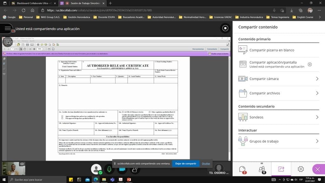
Task: Click the Ocultar link
Action: click(x=206, y=164)
